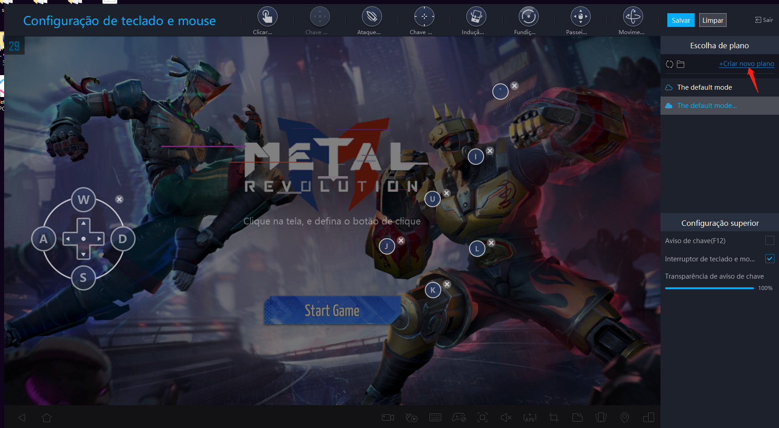Open the Escolha de plano panel header
The height and width of the screenshot is (428, 779).
(719, 45)
